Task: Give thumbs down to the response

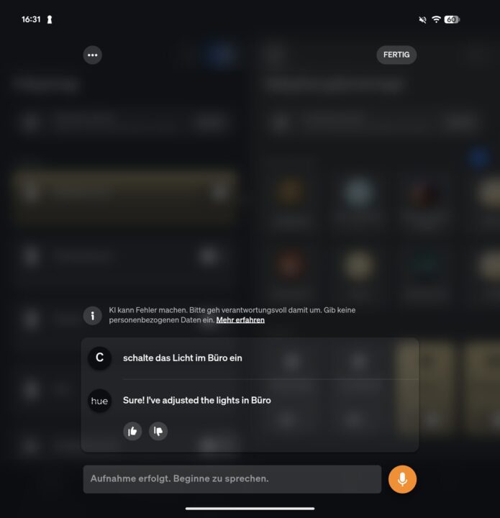Action: tap(158, 431)
